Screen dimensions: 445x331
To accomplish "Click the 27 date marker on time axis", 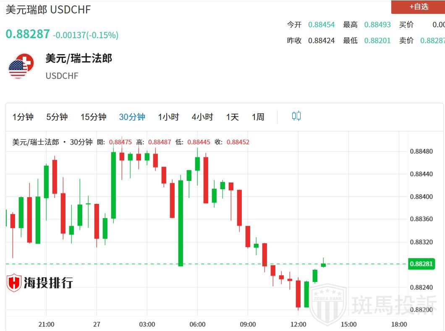I will 97,324.
